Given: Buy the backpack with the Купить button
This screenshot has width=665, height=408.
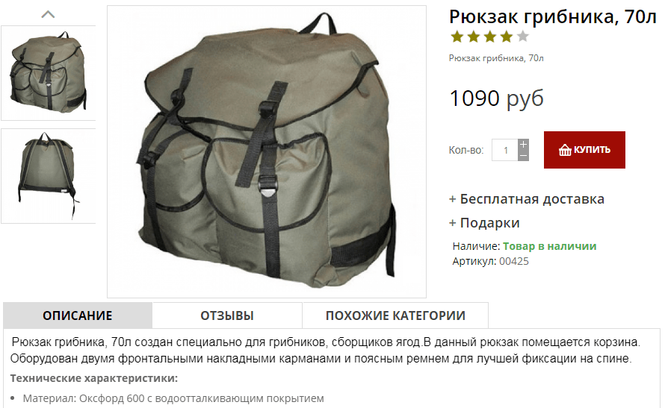Looking at the screenshot, I should pyautogui.click(x=584, y=150).
